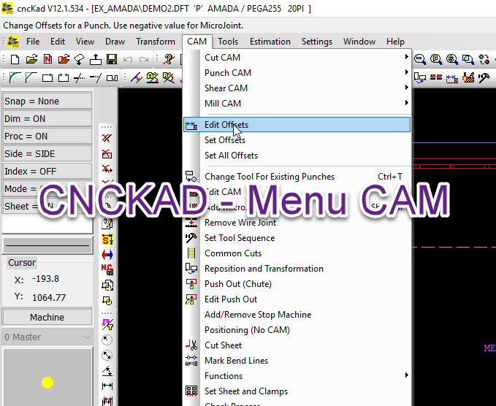
Task: Save the file with floppy disk icon
Action: [112, 59]
